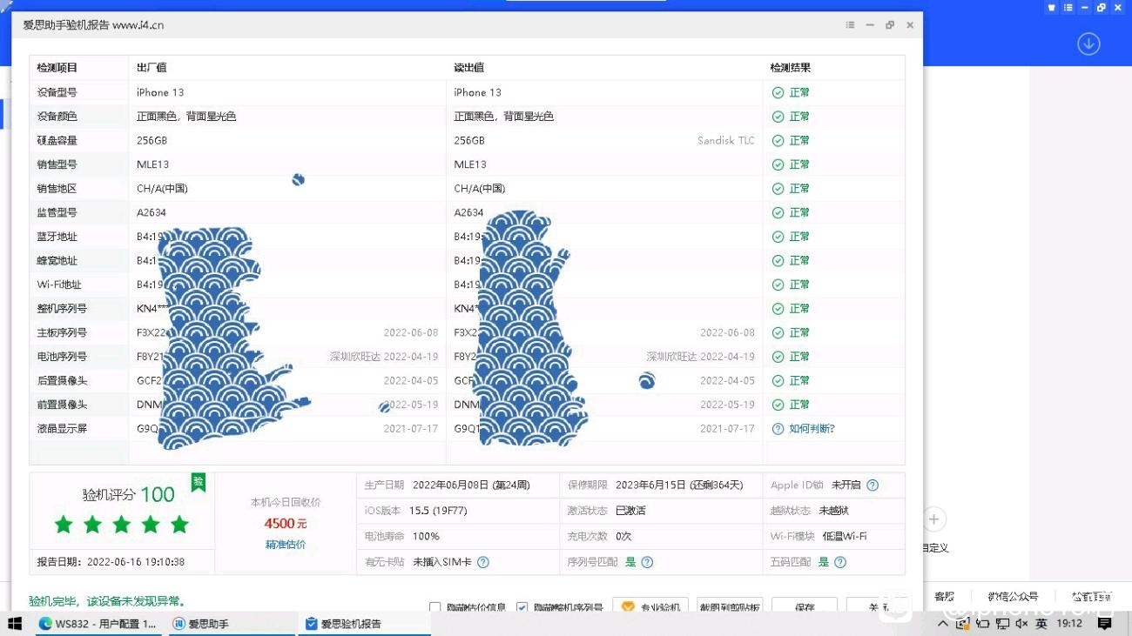Click the 4500元 recycle price

pyautogui.click(x=286, y=523)
